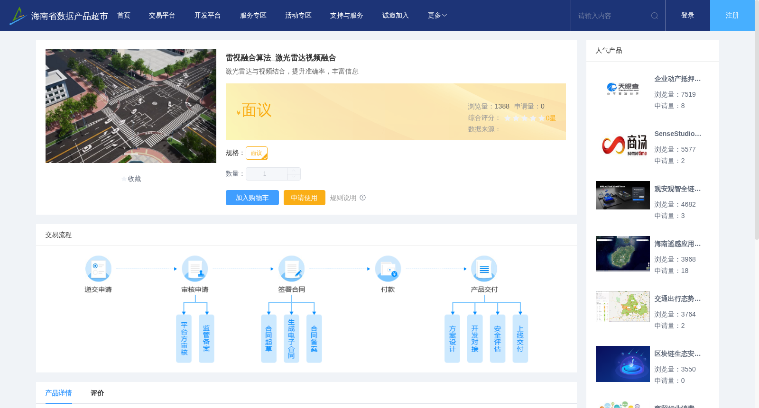Click the 付款 step icon
Screen dimensions: 759x408
tap(388, 269)
